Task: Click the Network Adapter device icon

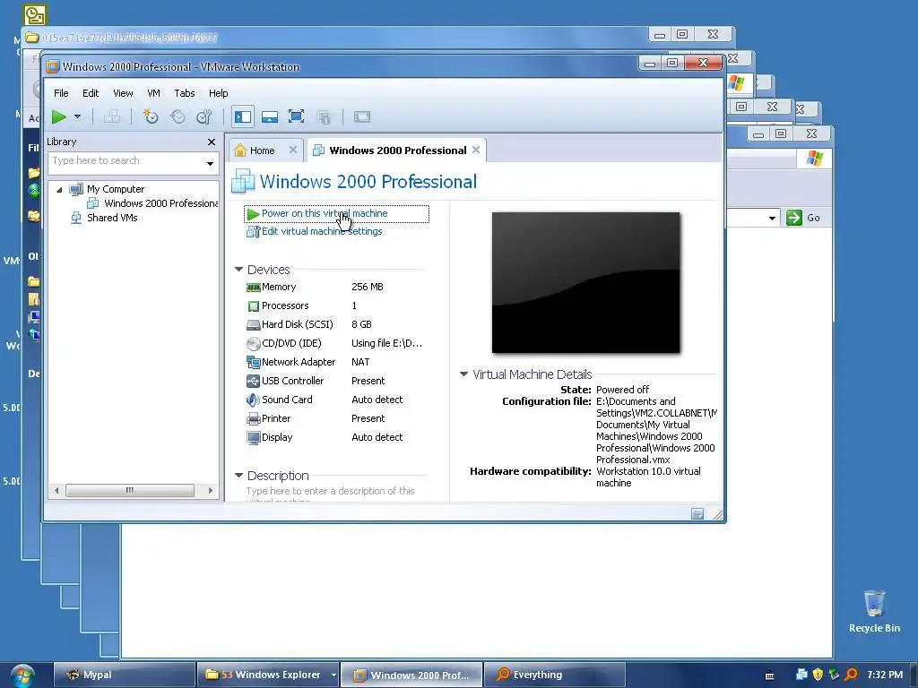Action: coord(254,362)
